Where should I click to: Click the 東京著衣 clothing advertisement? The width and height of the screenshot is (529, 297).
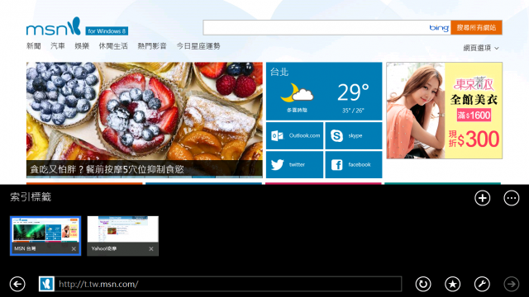click(x=445, y=111)
